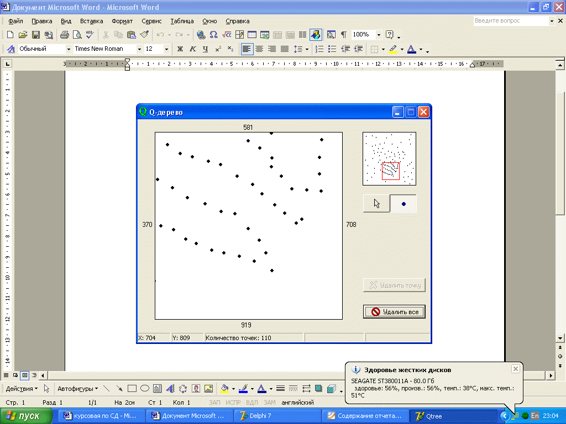566x424 pixels.
Task: Select the Oval drawing tool
Action: point(145,389)
